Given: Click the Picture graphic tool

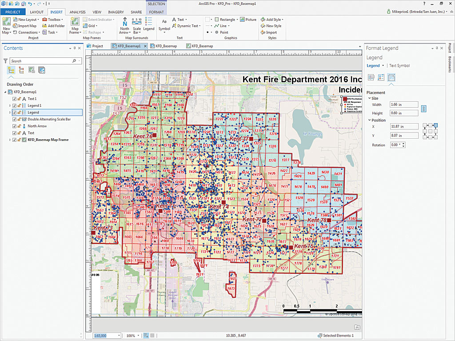Looking at the screenshot, I should 248,20.
